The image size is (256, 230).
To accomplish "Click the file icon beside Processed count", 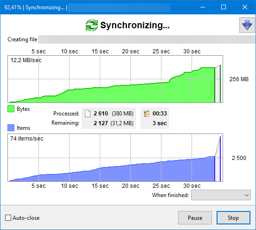I will click(x=88, y=114).
